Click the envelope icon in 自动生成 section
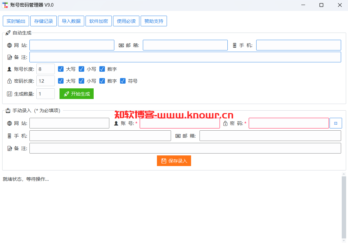 tap(121, 45)
